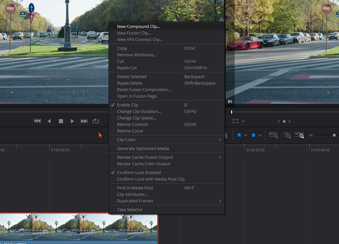
Task: Click Delete Selected menu entry
Action: tap(167, 76)
